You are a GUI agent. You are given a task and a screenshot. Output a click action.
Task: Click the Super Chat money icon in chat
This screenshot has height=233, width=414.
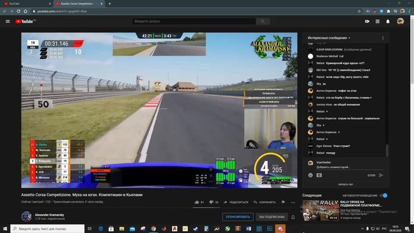coord(319,175)
